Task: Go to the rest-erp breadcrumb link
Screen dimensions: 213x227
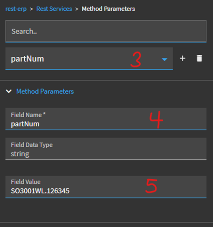Action: [x=16, y=8]
